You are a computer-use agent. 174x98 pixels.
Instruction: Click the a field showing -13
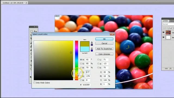pyautogui.click(x=105, y=64)
